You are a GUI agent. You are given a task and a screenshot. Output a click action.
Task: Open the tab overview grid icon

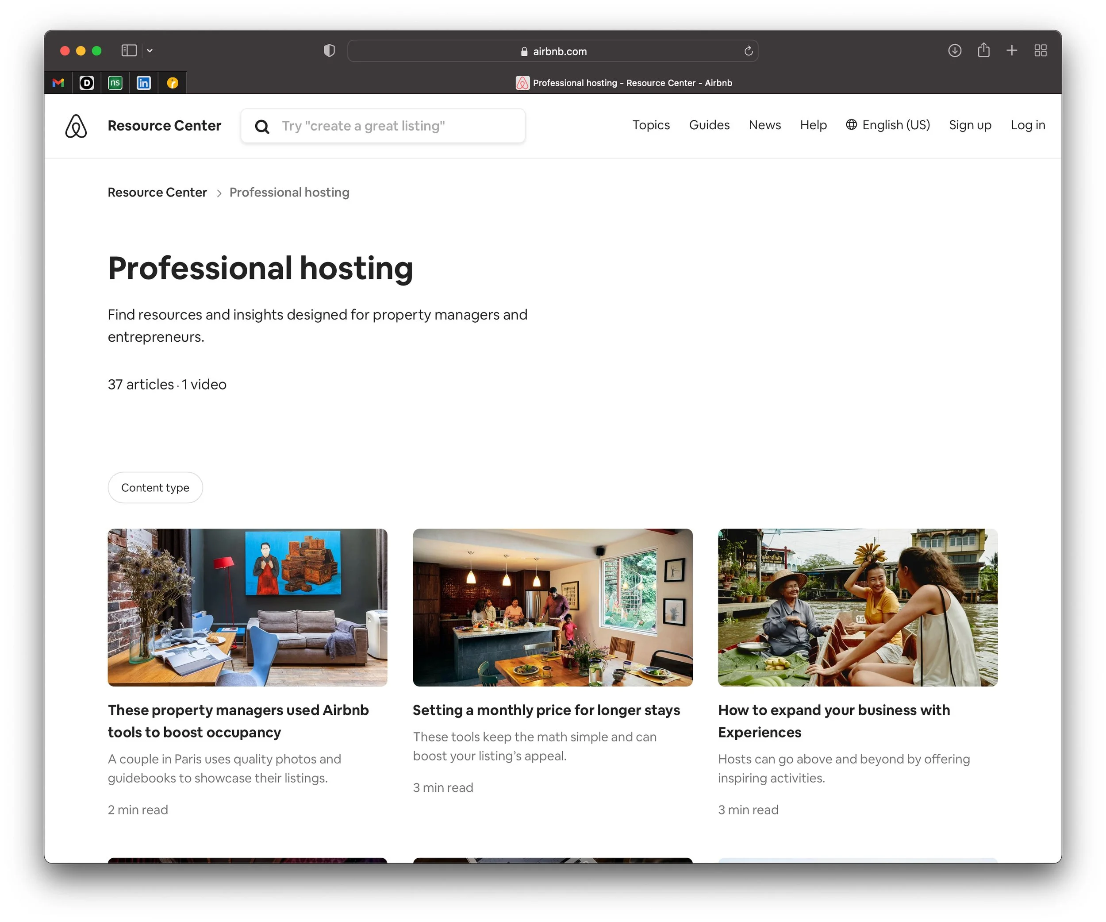point(1040,50)
